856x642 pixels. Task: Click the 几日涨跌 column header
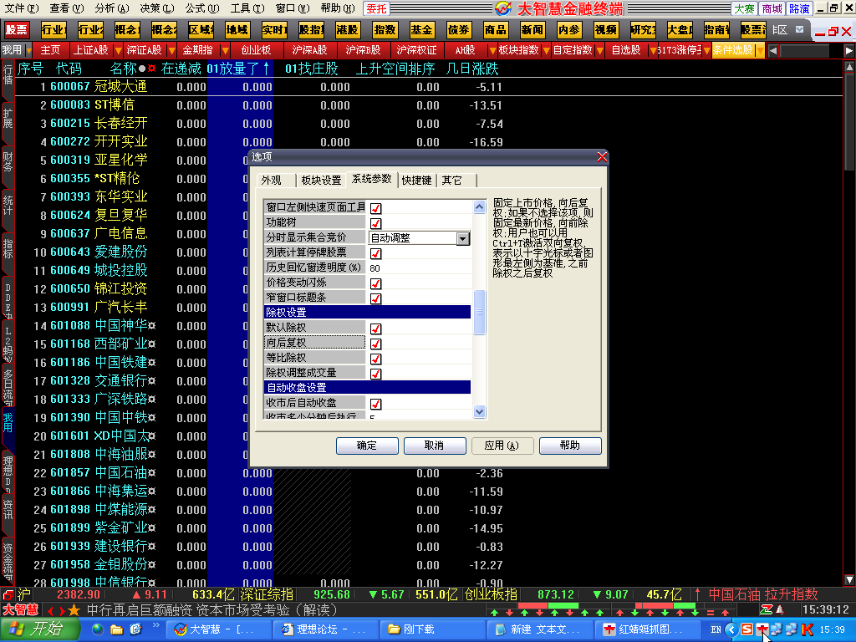click(x=472, y=69)
